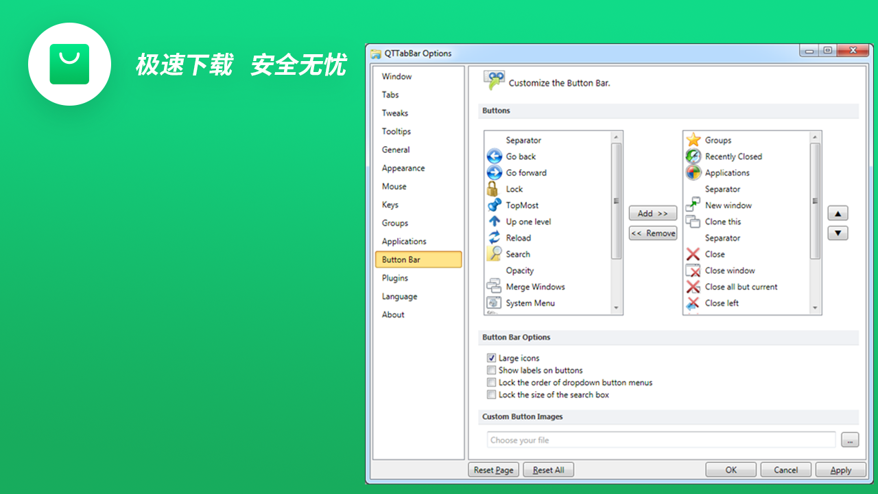Select the Go back blue arrow icon

point(494,156)
